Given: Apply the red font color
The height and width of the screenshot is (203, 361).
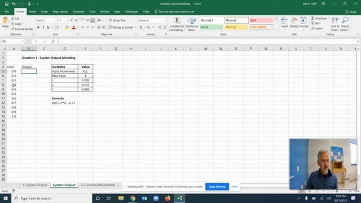Looking at the screenshot, I should tap(74, 28).
